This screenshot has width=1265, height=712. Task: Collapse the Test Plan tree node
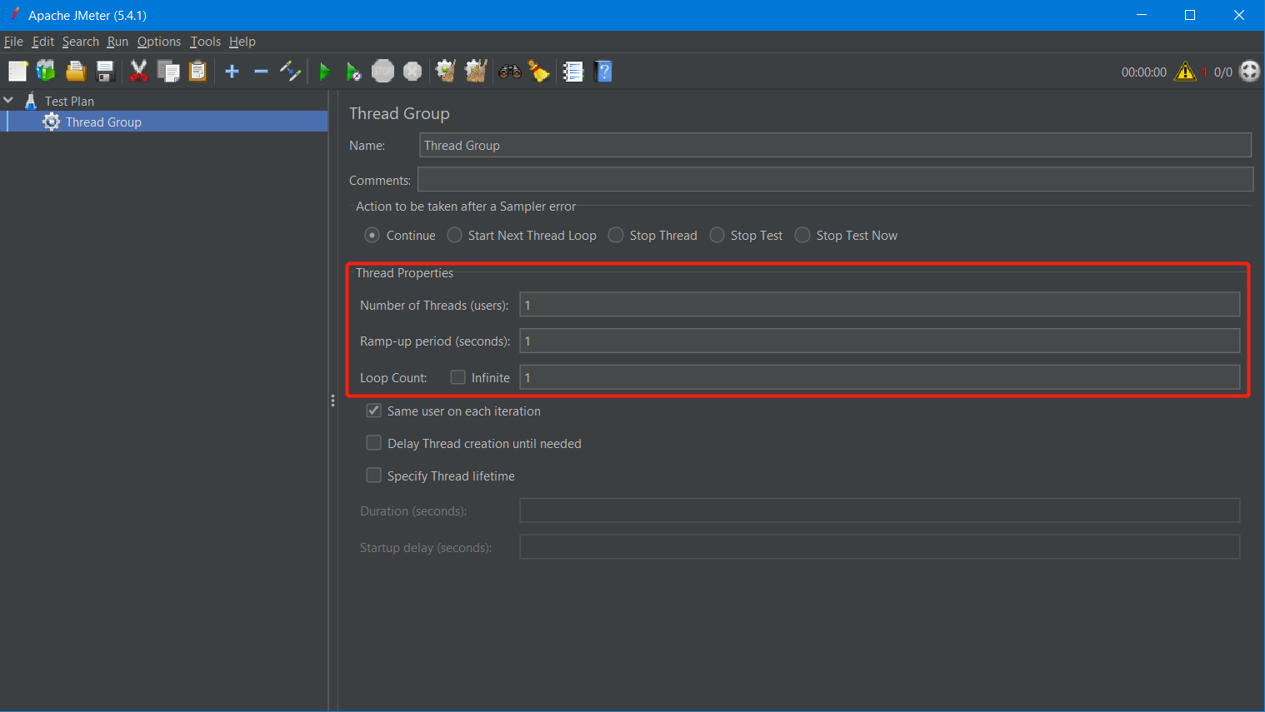tap(8, 101)
